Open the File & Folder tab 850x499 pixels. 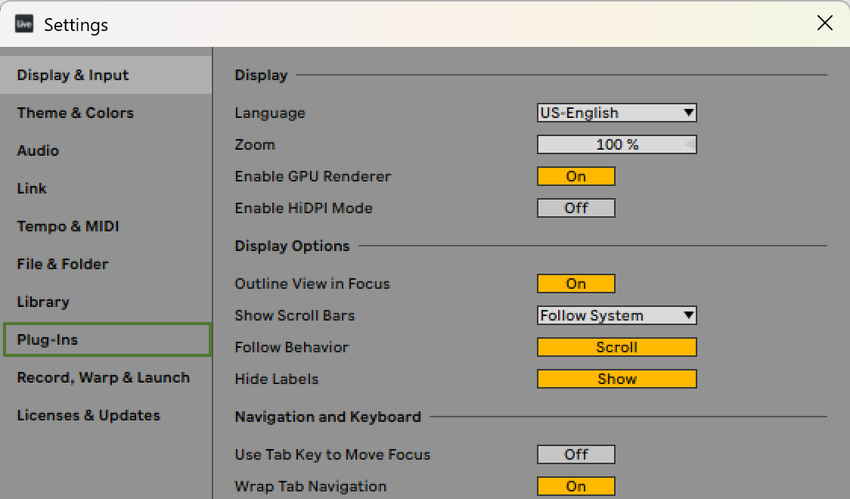[x=106, y=265]
